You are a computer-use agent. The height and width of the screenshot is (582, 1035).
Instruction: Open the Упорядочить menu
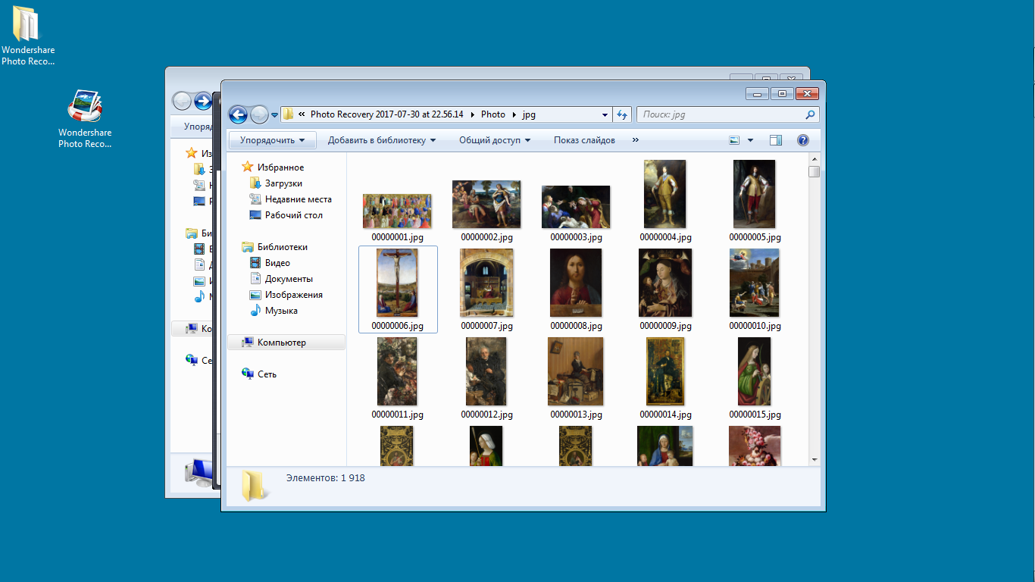272,140
